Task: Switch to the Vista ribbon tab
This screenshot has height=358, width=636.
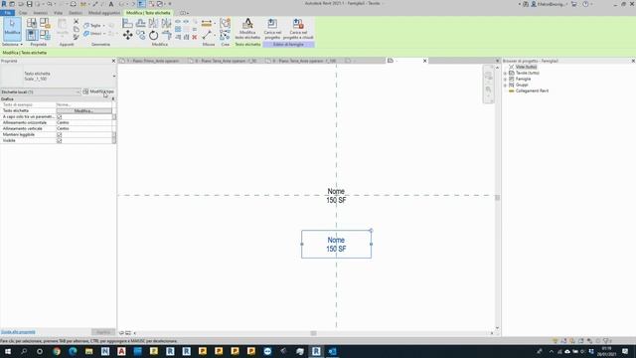Action: 58,13
